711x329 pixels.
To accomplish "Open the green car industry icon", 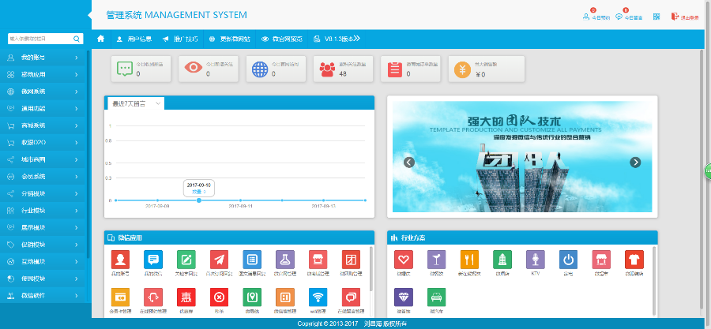I will (437, 297).
